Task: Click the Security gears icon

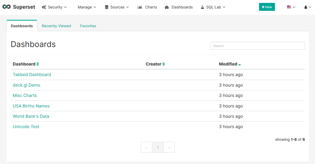Action: click(44, 7)
